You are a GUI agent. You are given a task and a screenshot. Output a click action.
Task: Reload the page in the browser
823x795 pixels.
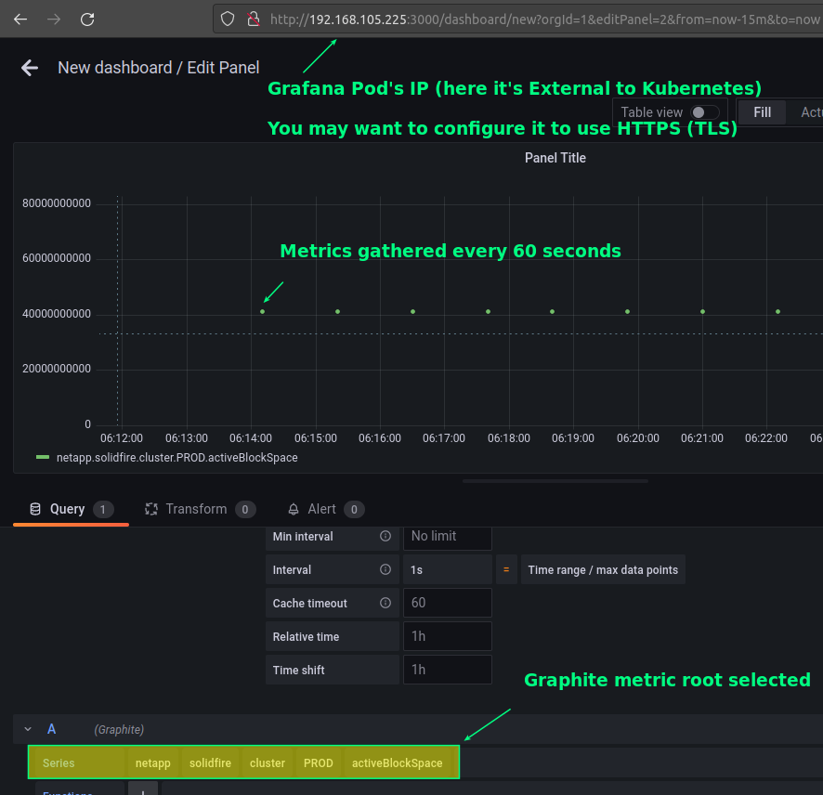click(87, 20)
